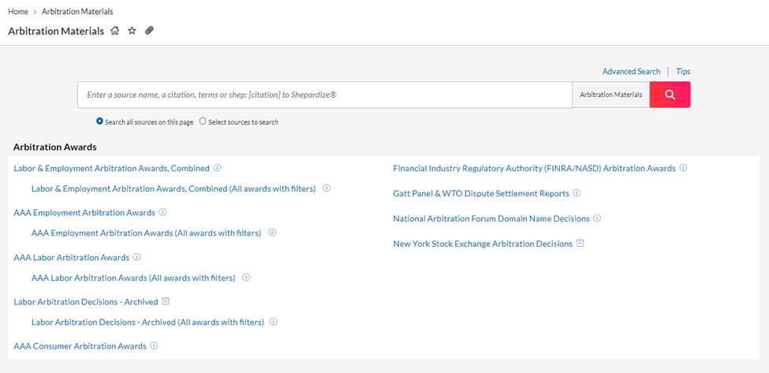Click archive icon beside Labor Arbitration Decisions - Archived

pyautogui.click(x=166, y=301)
